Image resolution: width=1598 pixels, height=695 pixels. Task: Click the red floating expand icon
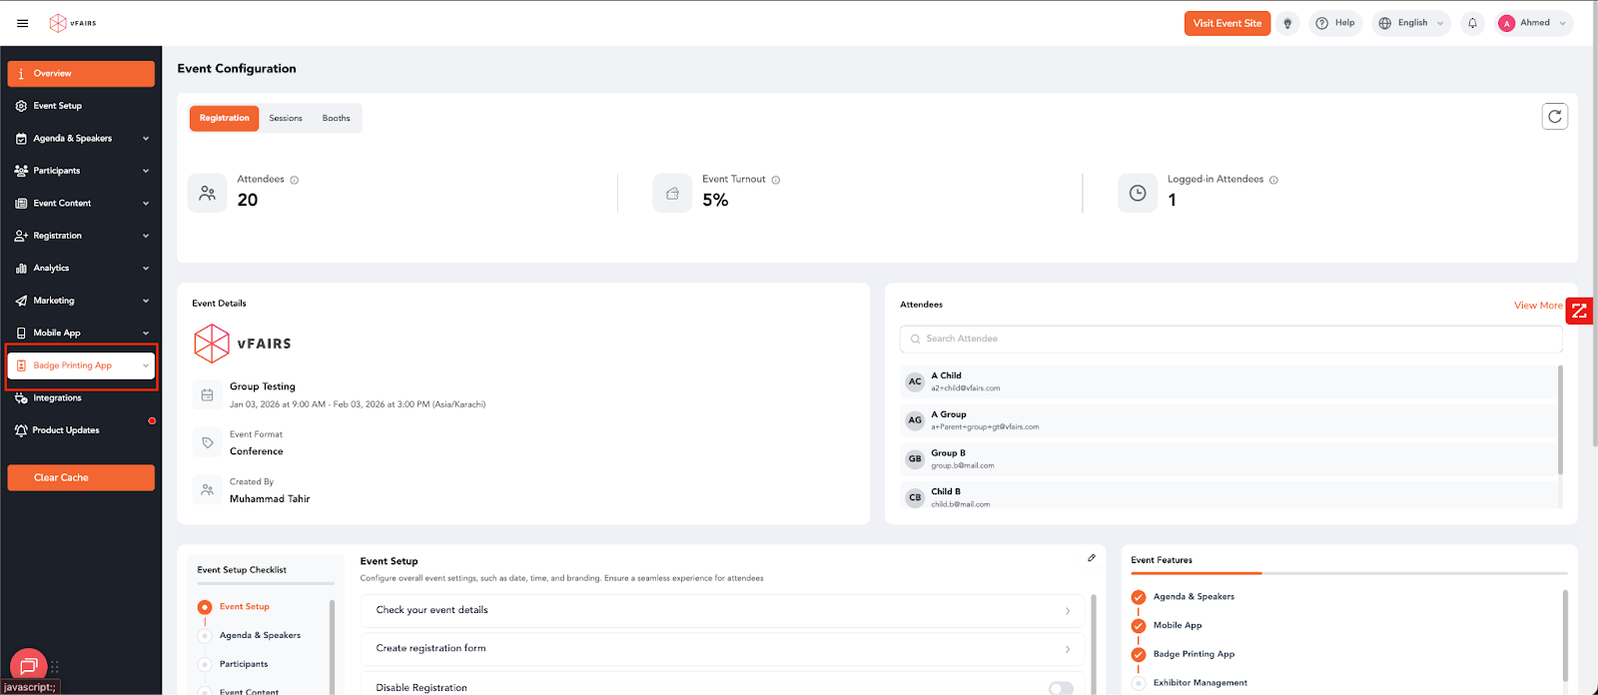click(1579, 312)
